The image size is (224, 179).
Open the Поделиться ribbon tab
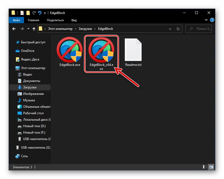click(55, 20)
